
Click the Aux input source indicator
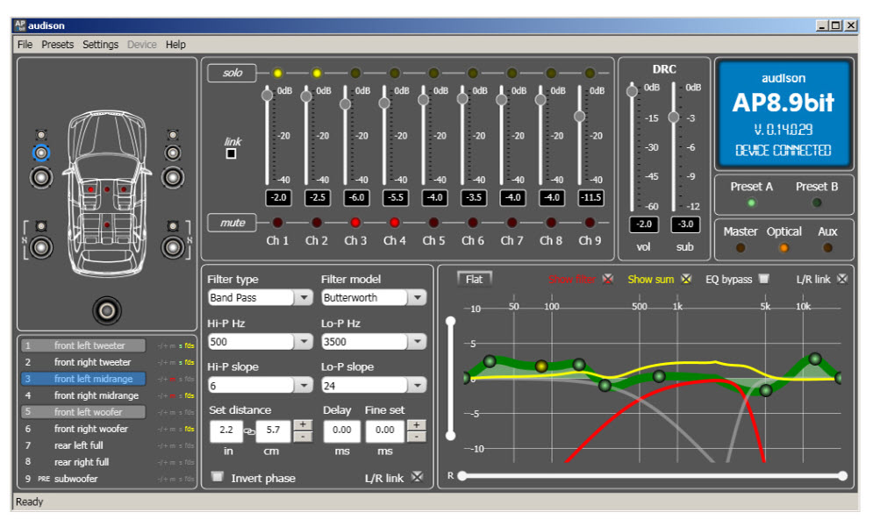pos(828,248)
